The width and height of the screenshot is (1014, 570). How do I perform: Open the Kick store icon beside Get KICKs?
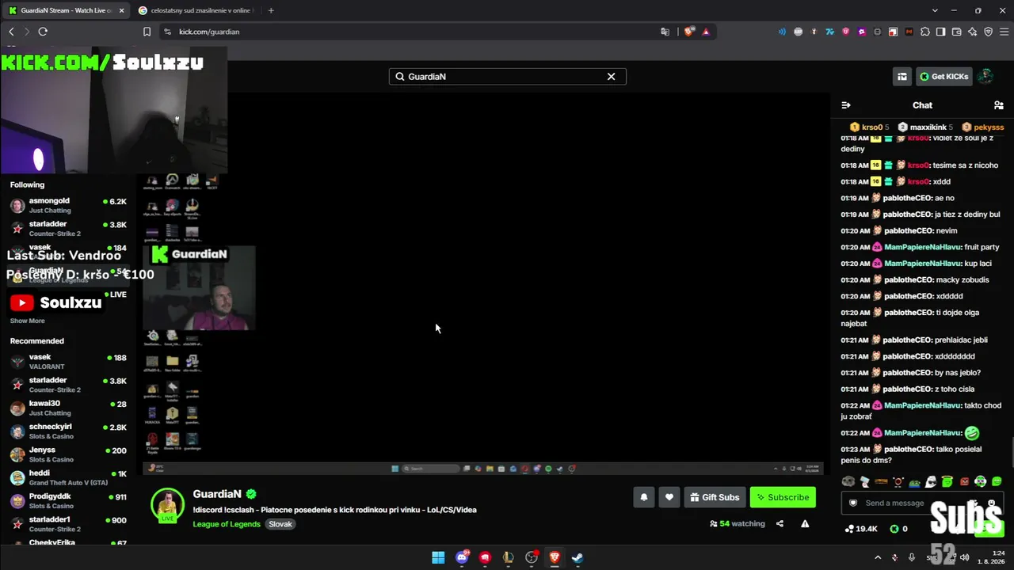902,77
